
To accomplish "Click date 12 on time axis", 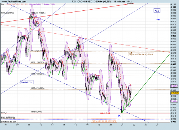I will [41, 125].
